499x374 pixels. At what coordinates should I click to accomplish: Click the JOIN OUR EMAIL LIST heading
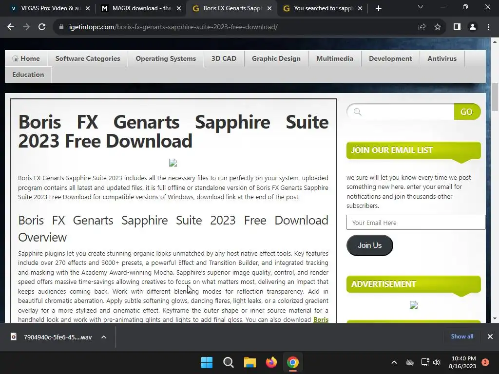pos(392,150)
